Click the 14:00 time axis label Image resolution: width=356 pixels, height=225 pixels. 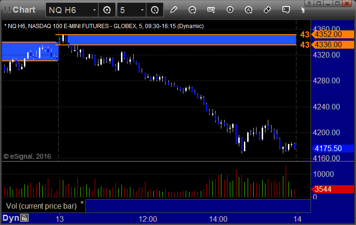pos(218,219)
